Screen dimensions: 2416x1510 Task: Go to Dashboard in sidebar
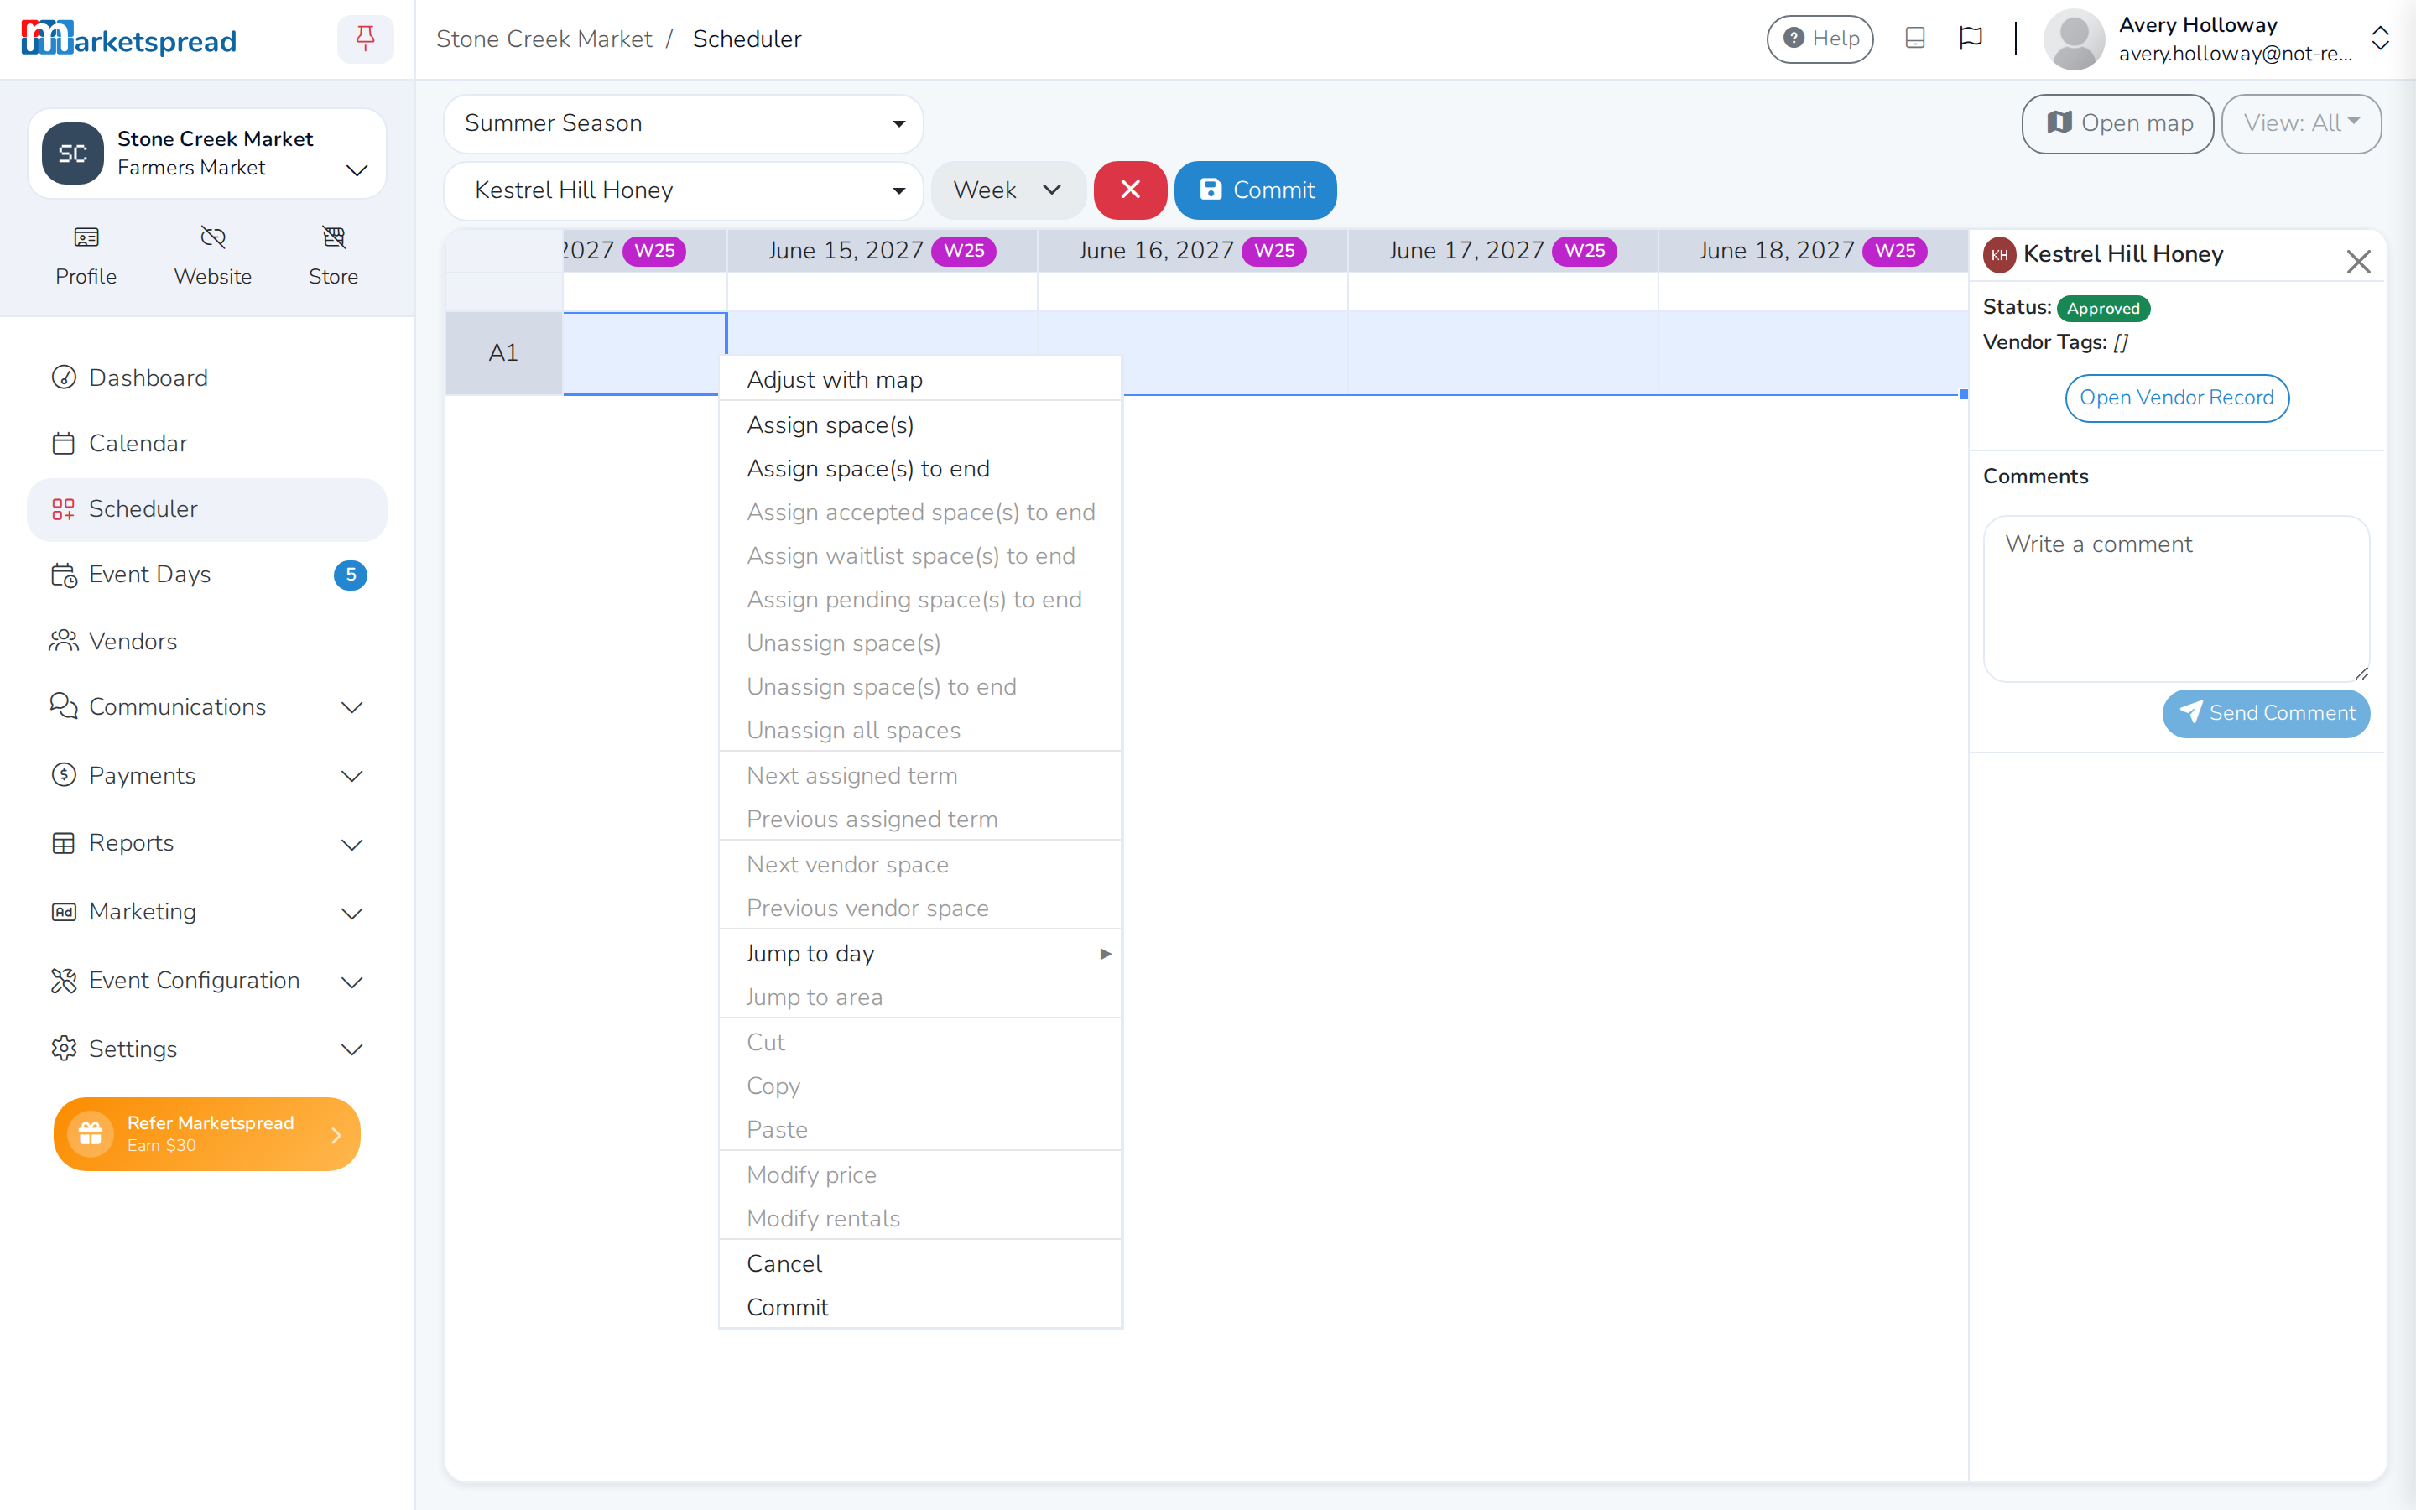[206, 377]
